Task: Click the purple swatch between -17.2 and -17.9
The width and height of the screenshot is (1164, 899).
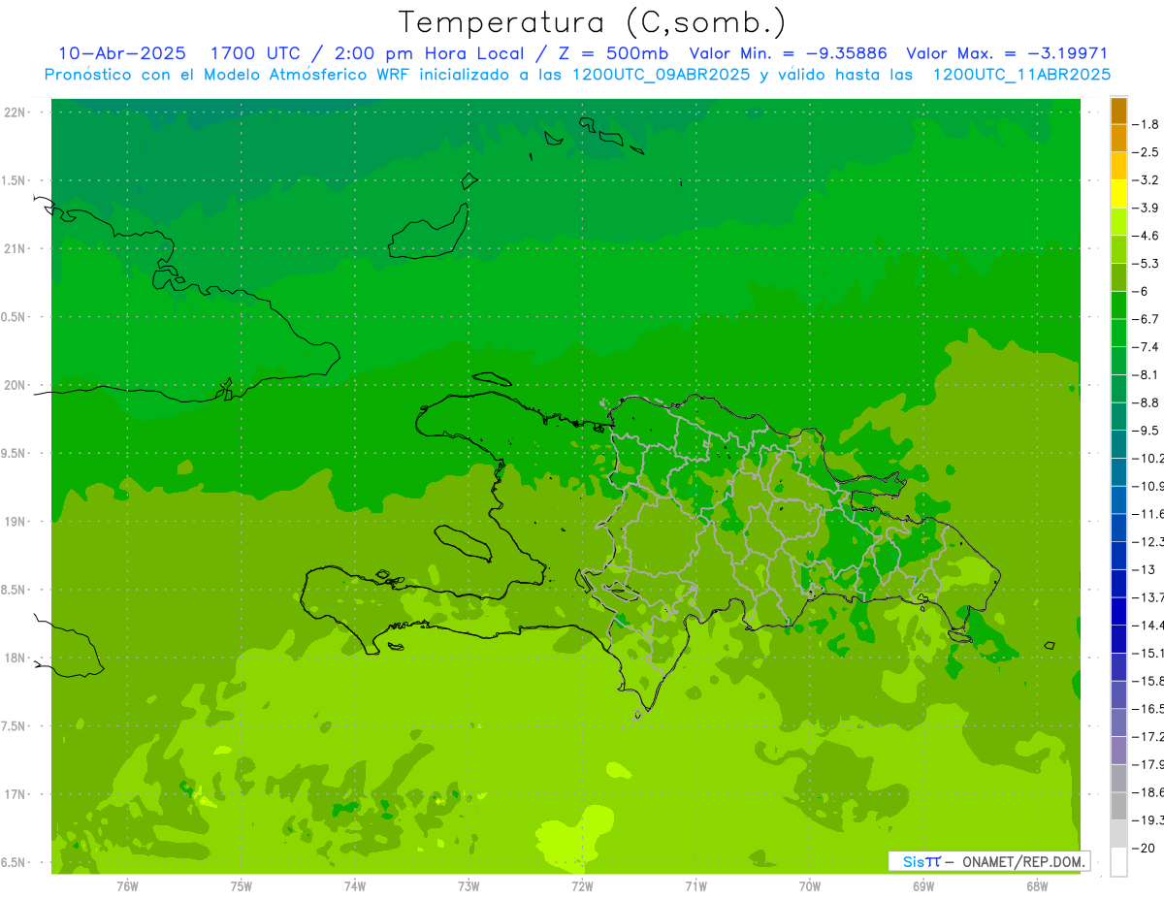Action: tap(1118, 750)
